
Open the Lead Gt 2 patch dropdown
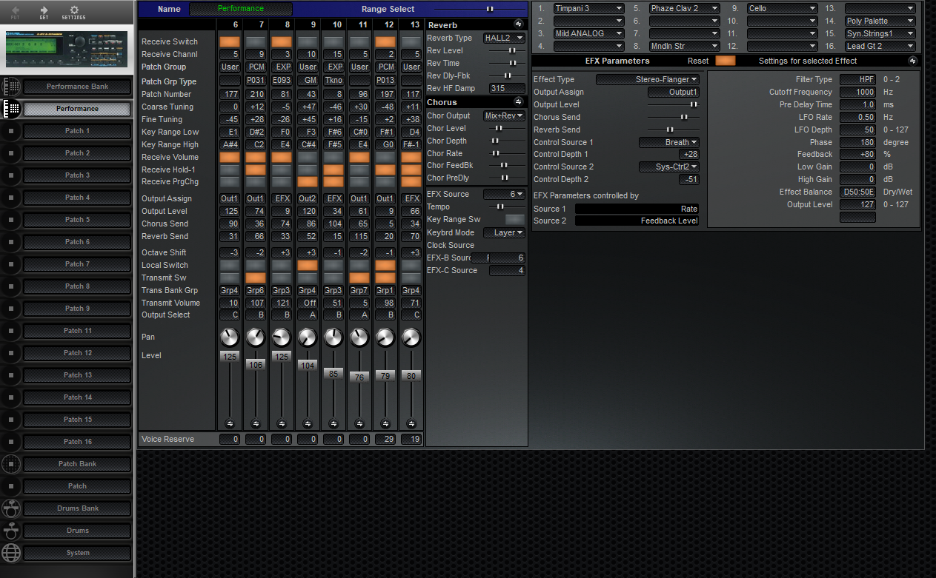click(880, 46)
